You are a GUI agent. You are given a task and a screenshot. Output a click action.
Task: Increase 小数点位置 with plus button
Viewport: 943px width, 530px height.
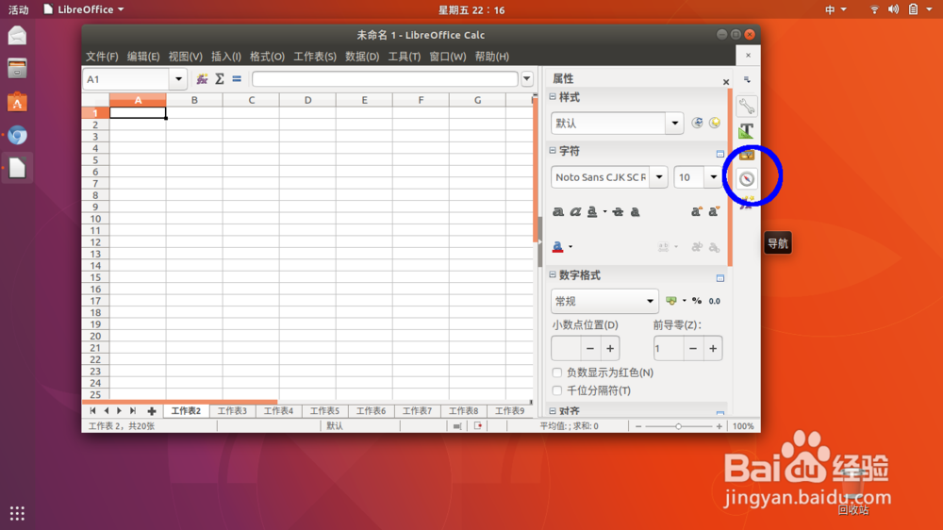[610, 348]
